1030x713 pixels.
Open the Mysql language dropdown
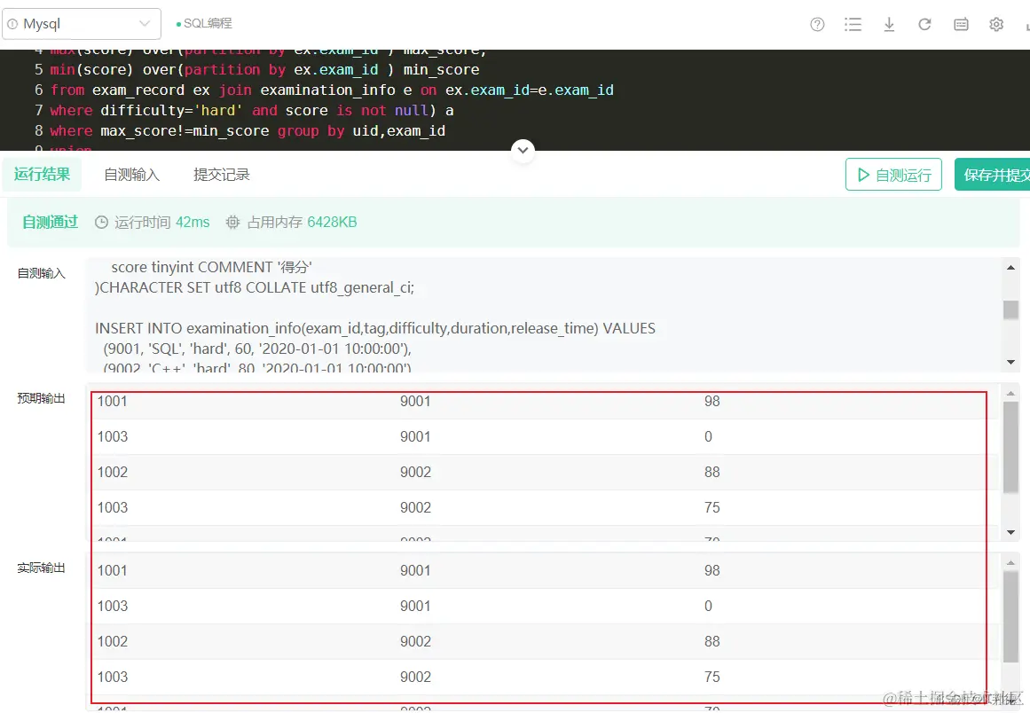[81, 24]
